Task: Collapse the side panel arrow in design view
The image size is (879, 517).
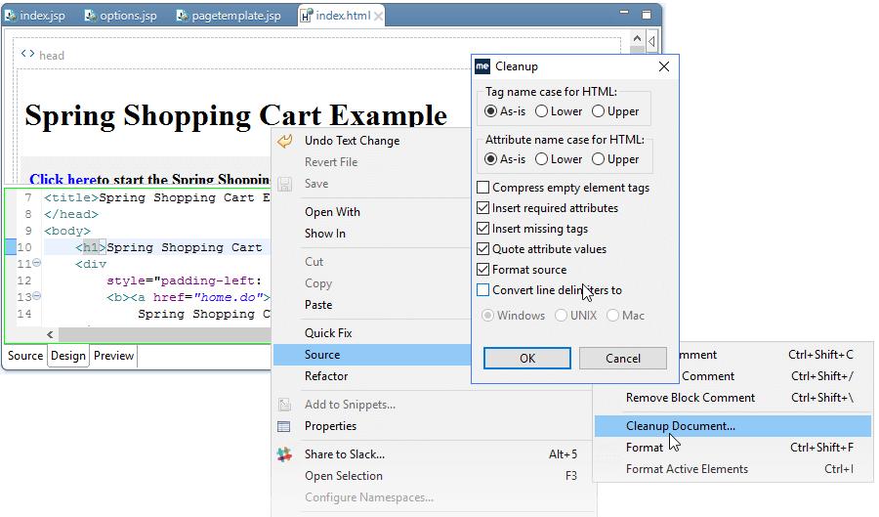Action: (651, 41)
